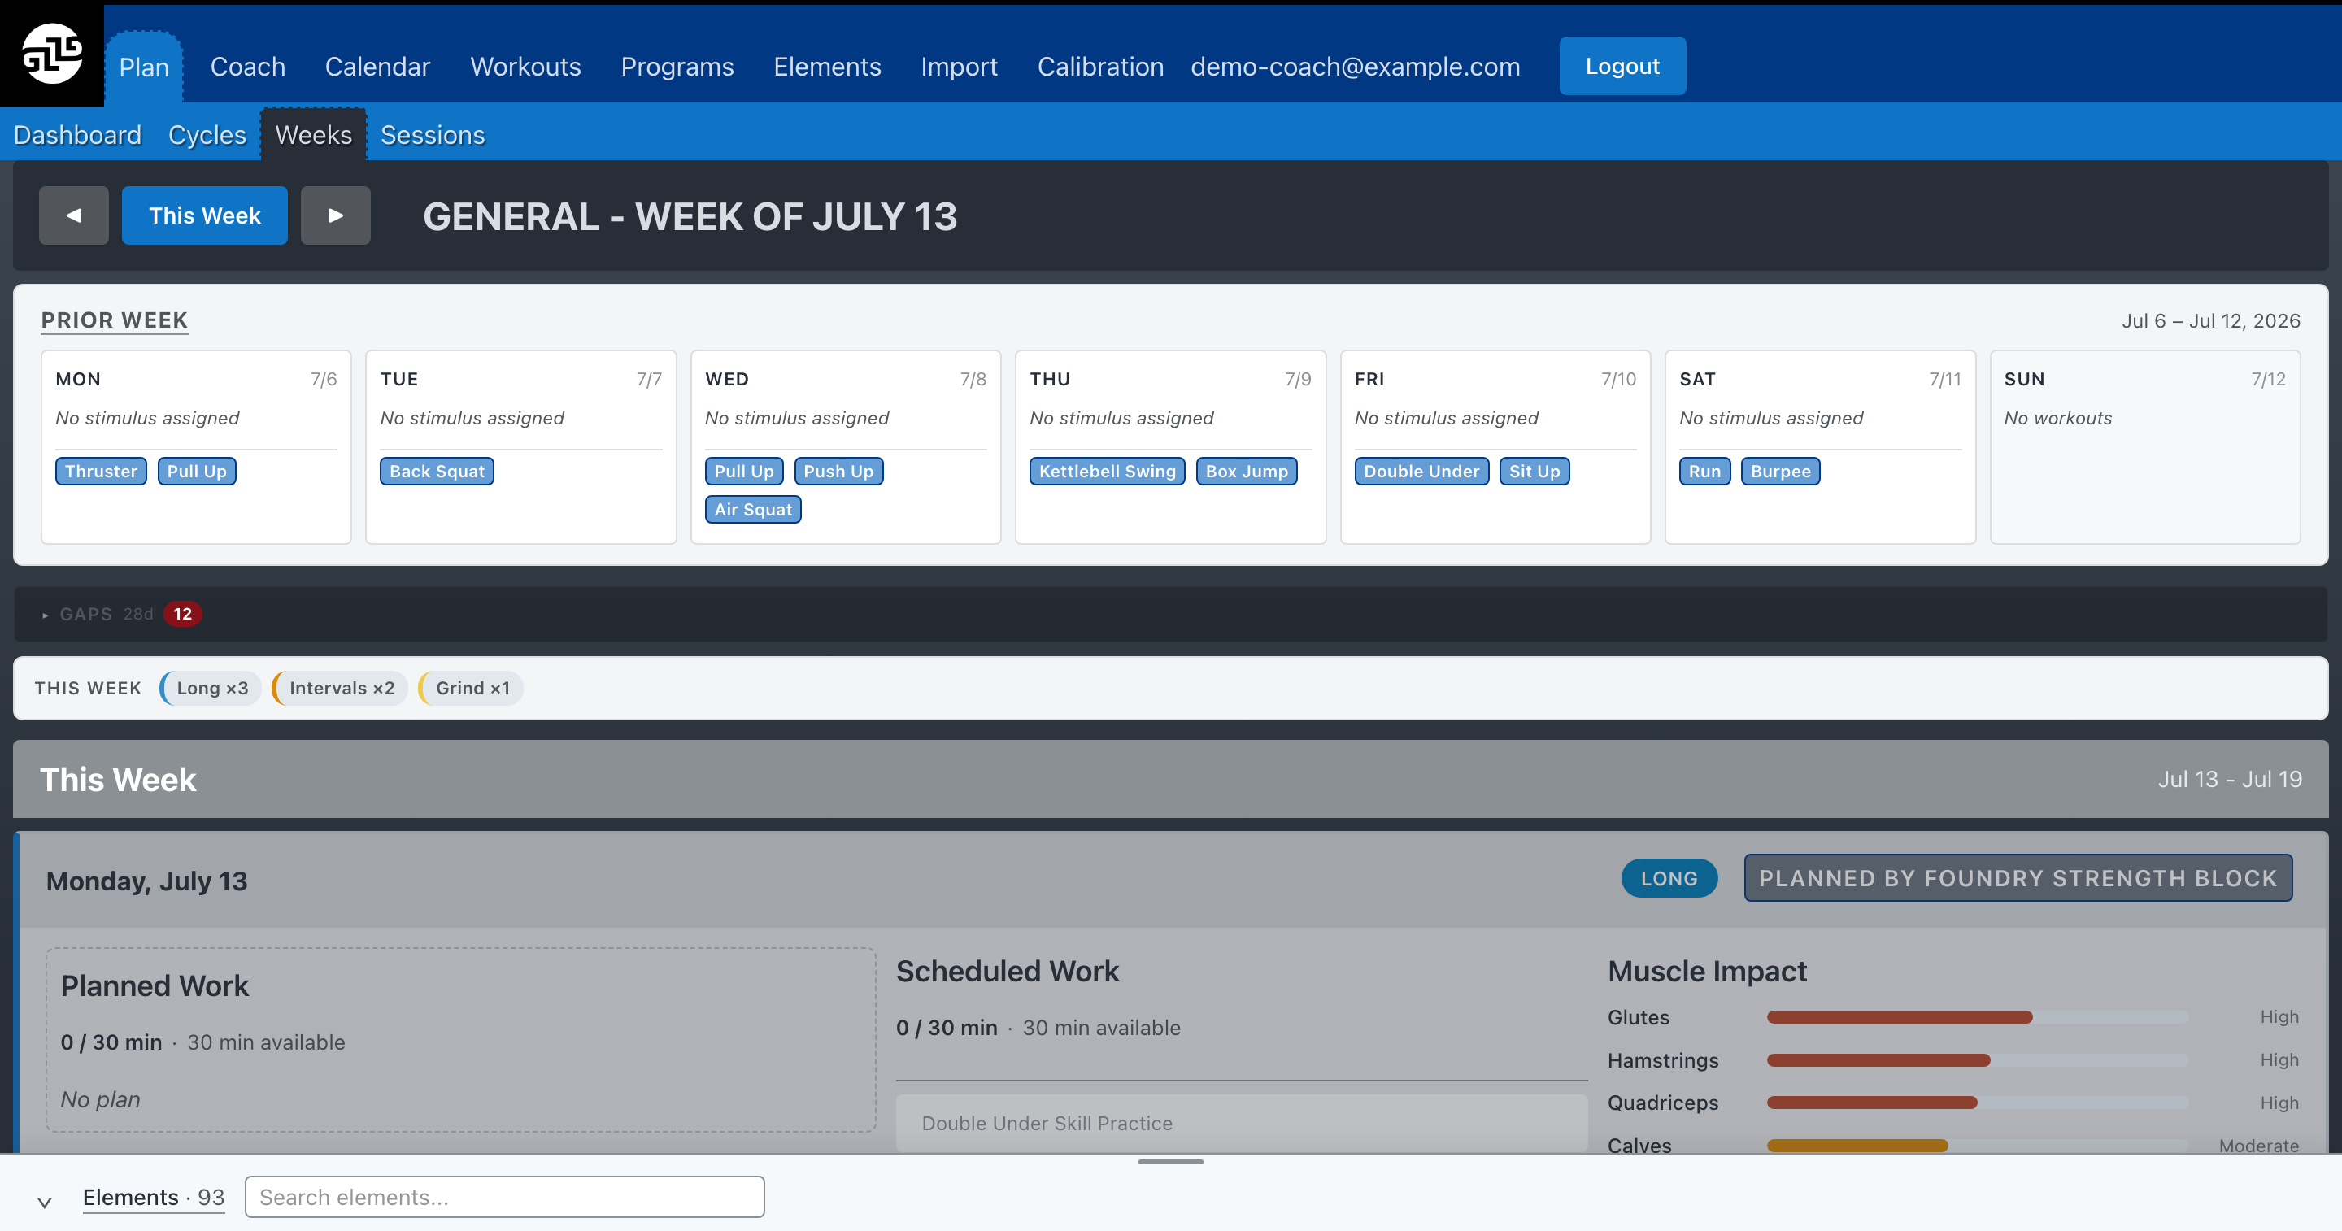Viewport: 2342px width, 1231px height.
Task: Click Pull Up tag on Wednesday 7/8
Action: (744, 471)
